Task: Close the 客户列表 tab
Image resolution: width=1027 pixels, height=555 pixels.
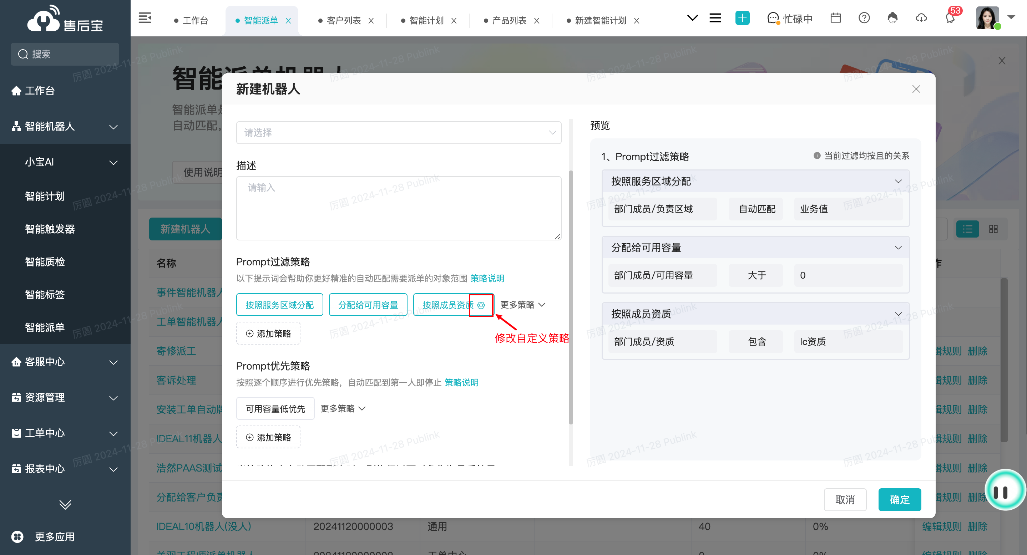Action: click(371, 21)
